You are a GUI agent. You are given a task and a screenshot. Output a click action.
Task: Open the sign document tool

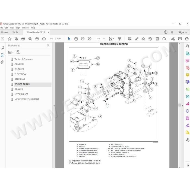(144, 39)
